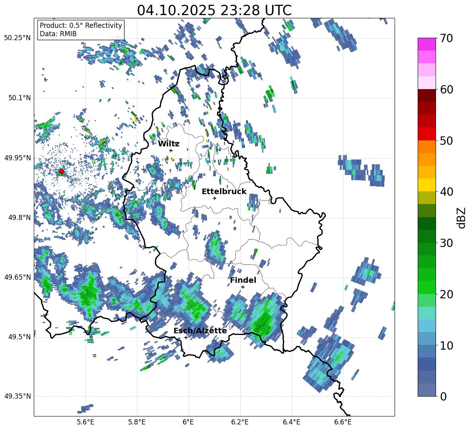Image resolution: width=471 pixels, height=430 pixels.
Task: Click the dark red colorbar segment below 60
Action: 426,95
